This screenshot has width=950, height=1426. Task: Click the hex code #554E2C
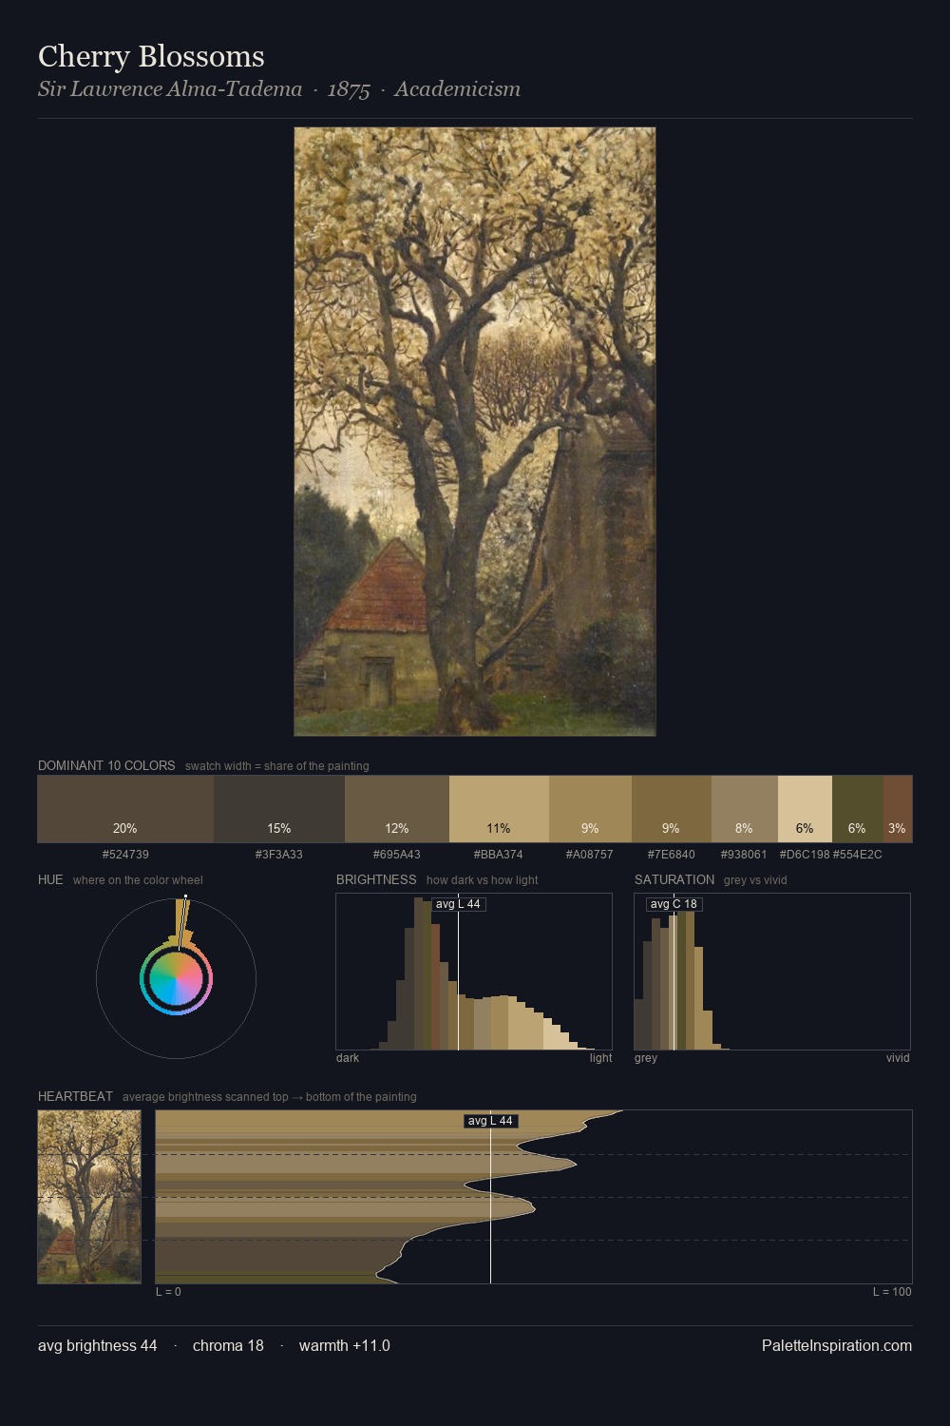point(857,855)
